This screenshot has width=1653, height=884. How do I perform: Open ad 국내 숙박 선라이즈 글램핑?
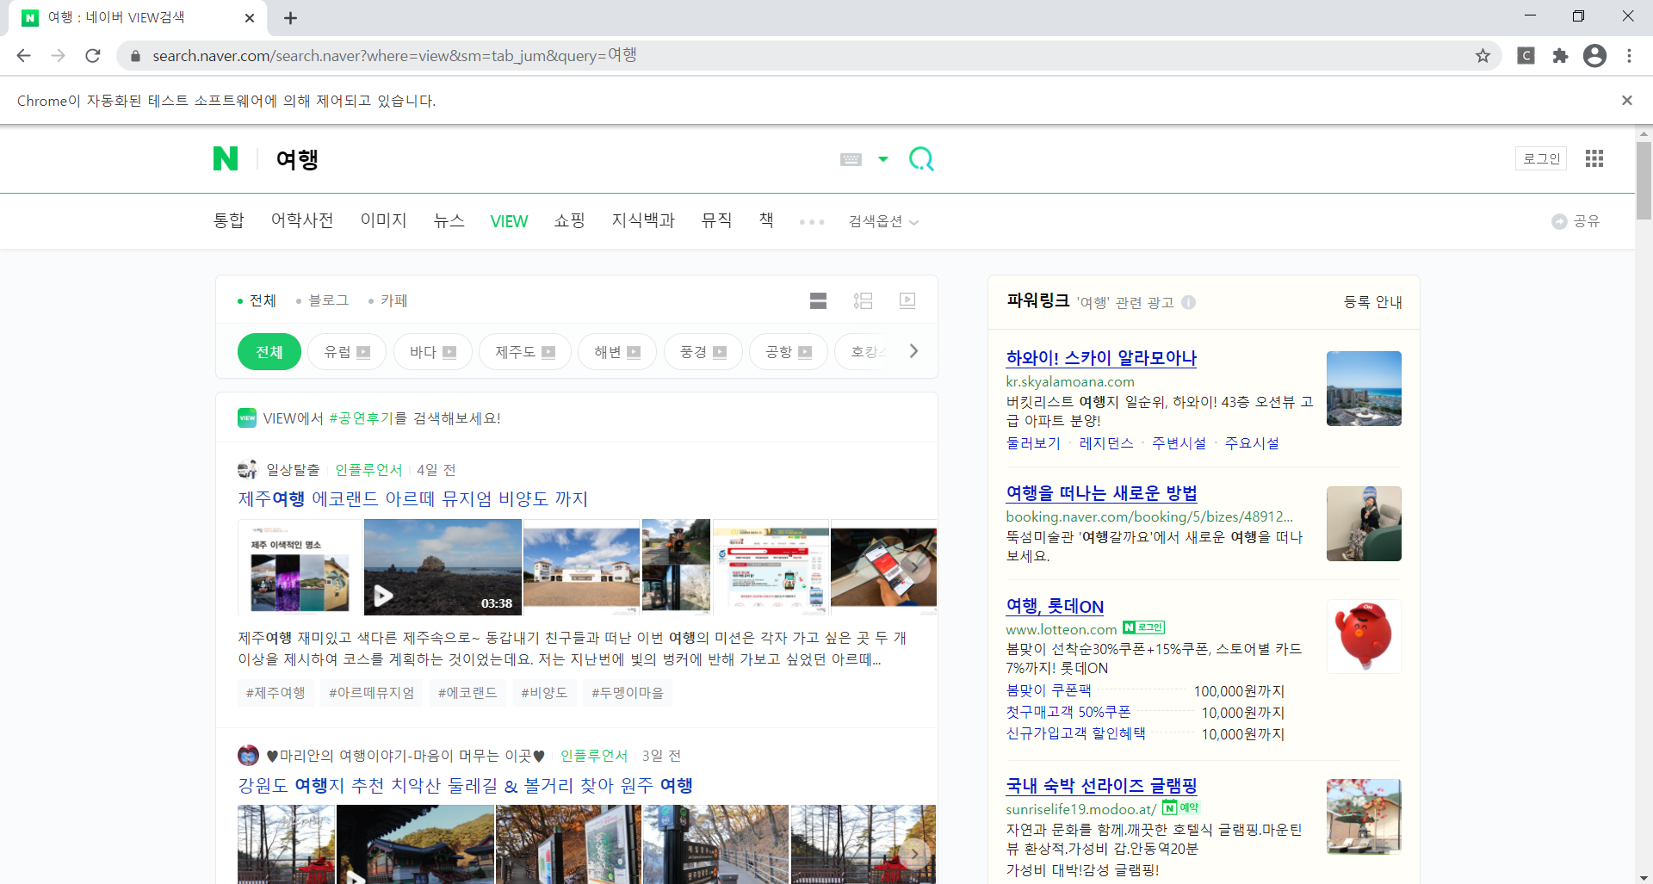pos(1101,785)
